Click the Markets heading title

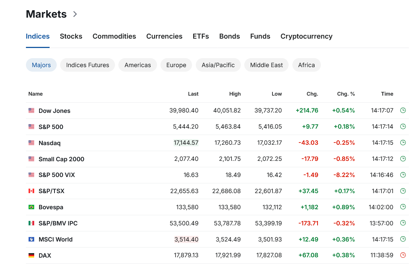pyautogui.click(x=46, y=14)
